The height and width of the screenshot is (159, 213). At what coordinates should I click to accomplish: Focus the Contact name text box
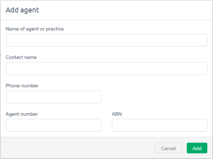pyautogui.click(x=106, y=68)
